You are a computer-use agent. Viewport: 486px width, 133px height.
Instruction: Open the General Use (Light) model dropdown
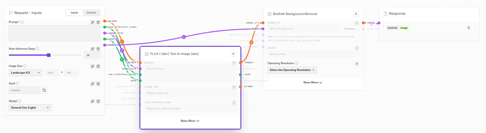[30, 108]
